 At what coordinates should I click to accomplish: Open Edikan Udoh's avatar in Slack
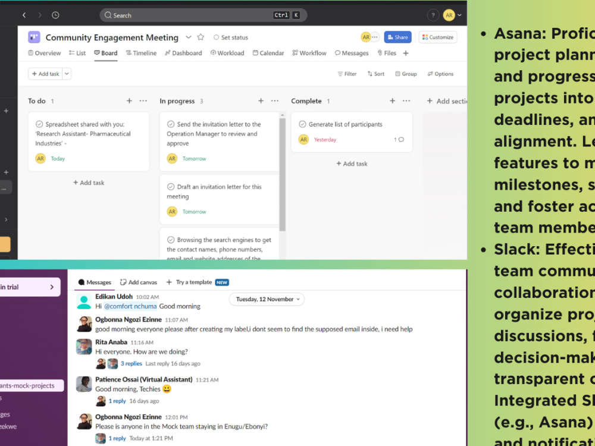(x=84, y=301)
